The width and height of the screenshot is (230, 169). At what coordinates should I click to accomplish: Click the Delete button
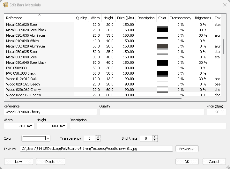pyautogui.click(x=50, y=162)
